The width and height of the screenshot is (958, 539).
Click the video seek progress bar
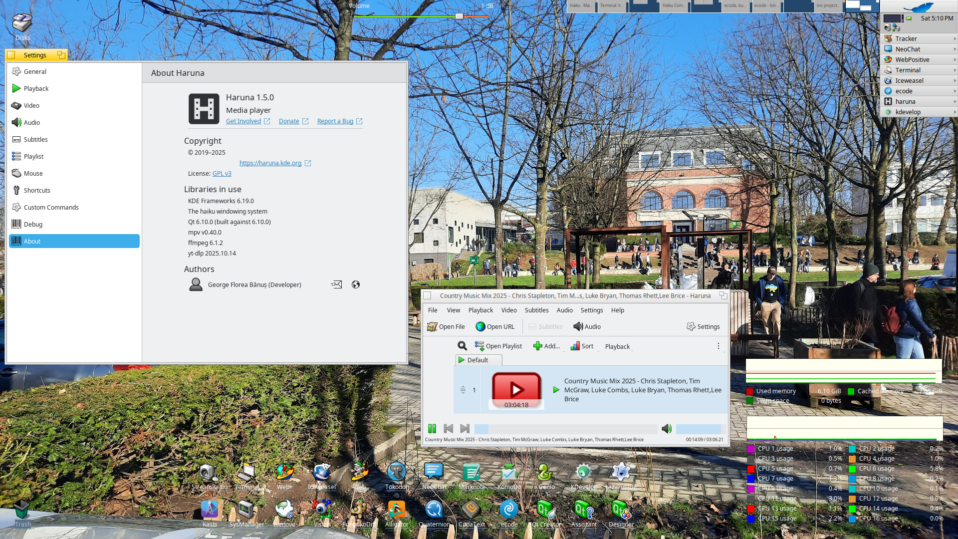click(x=565, y=429)
